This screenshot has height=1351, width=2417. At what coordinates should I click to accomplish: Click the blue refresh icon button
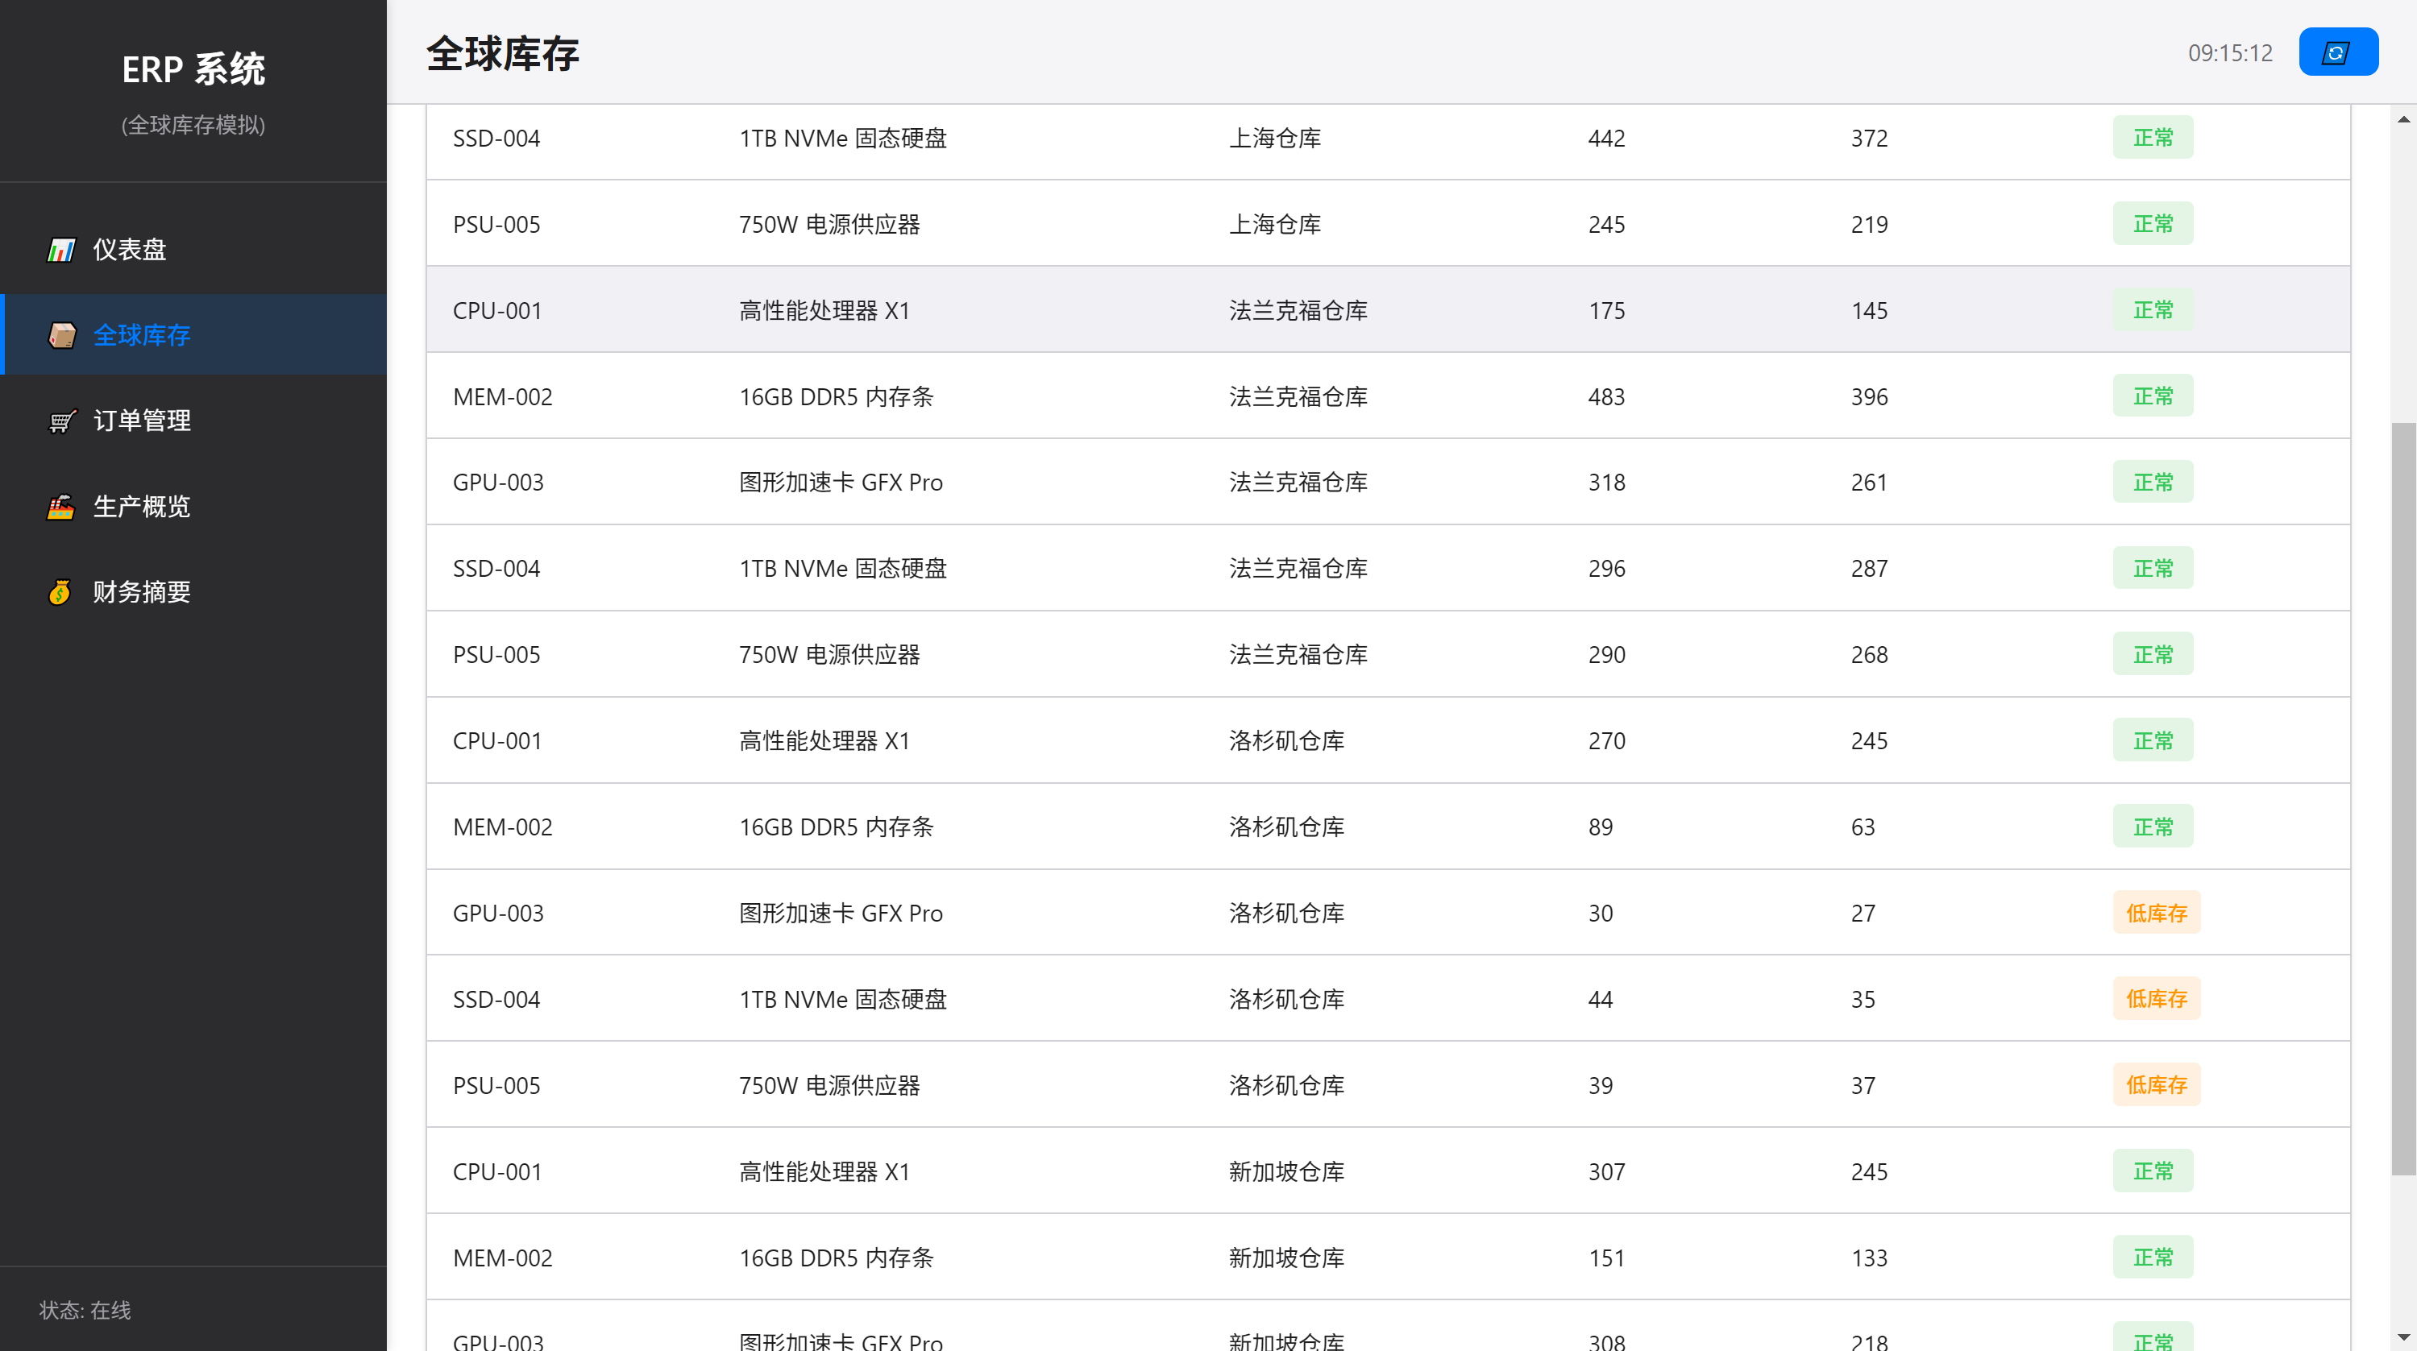(x=2337, y=52)
